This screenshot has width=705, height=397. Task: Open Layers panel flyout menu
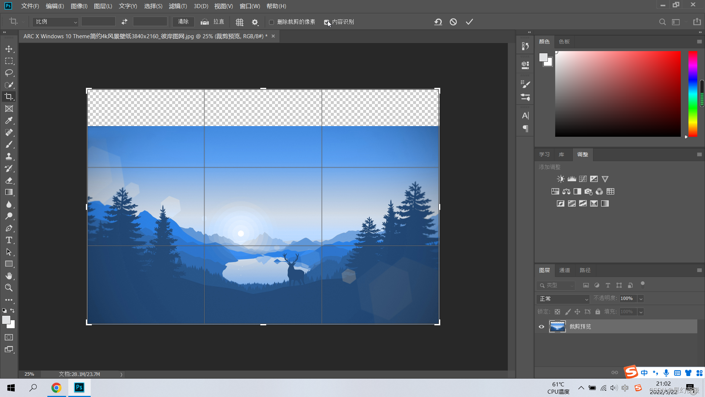(699, 270)
